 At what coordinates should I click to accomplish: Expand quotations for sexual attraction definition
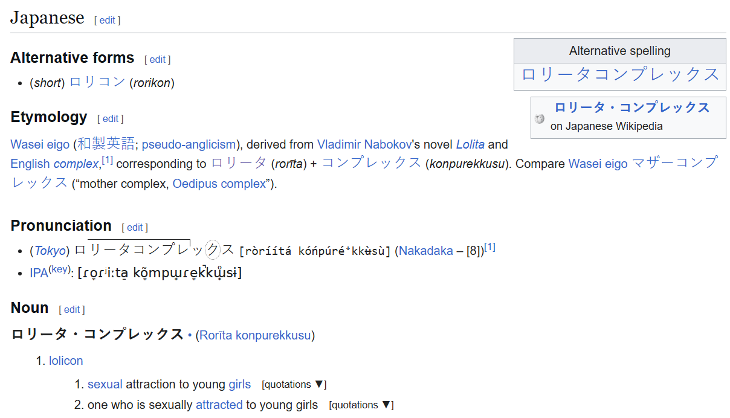click(x=294, y=385)
